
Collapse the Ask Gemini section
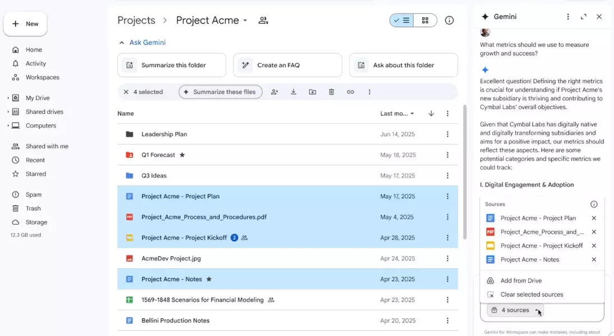pos(122,43)
